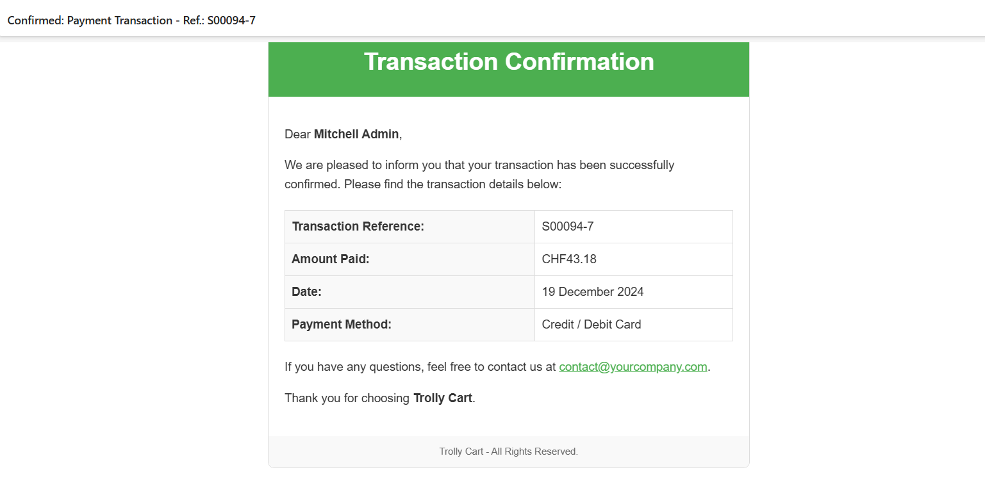Viewport: 985px width, 488px height.
Task: Click the word "Confirmed" in the subject line
Action: (x=35, y=20)
